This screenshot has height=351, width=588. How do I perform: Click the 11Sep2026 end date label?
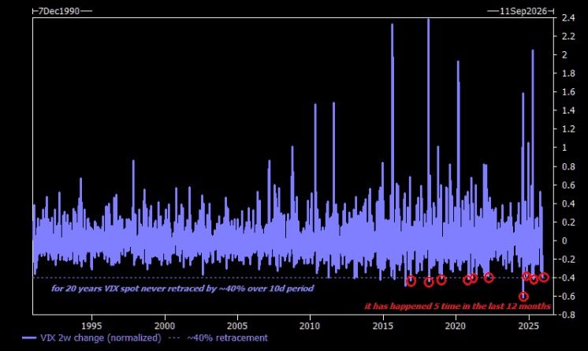pyautogui.click(x=523, y=11)
